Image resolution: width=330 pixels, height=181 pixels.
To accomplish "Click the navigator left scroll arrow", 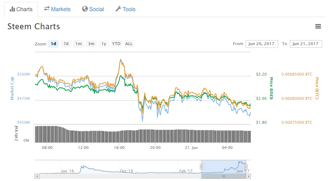I will point(37,176).
